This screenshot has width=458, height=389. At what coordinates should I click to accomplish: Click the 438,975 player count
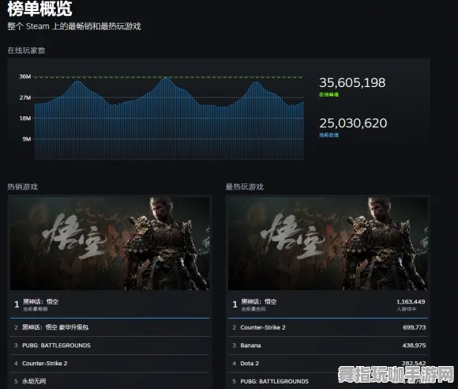click(x=414, y=346)
